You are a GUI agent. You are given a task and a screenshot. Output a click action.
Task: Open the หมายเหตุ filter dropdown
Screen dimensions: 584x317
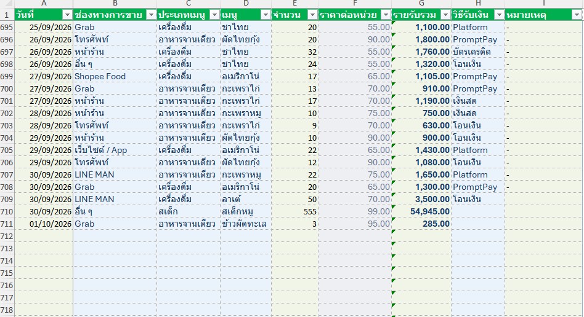[577, 15]
